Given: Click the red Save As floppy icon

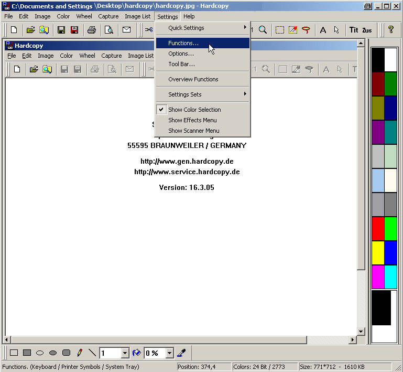Looking at the screenshot, I should [x=74, y=30].
